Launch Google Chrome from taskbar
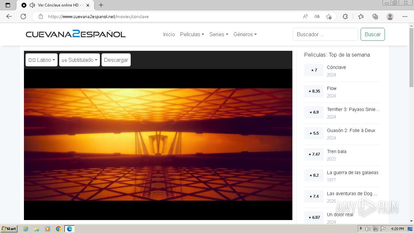This screenshot has height=233, width=414. coord(59,229)
